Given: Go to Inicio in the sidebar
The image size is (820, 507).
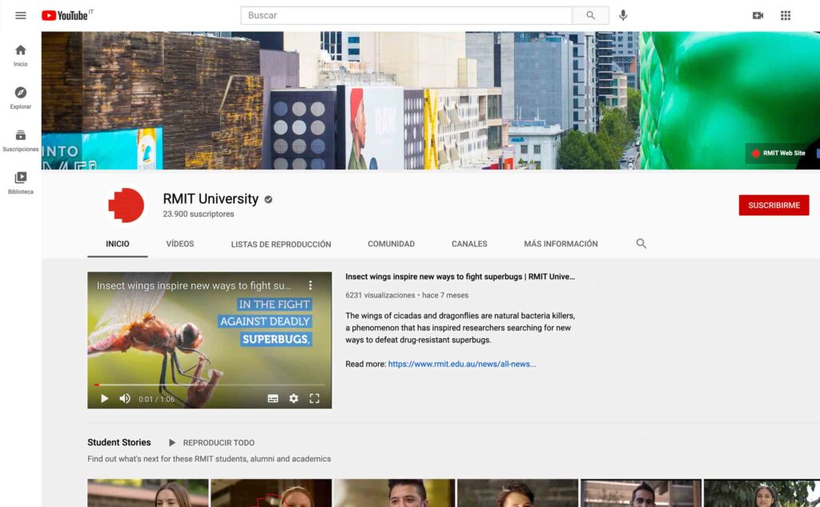Looking at the screenshot, I should [x=20, y=55].
